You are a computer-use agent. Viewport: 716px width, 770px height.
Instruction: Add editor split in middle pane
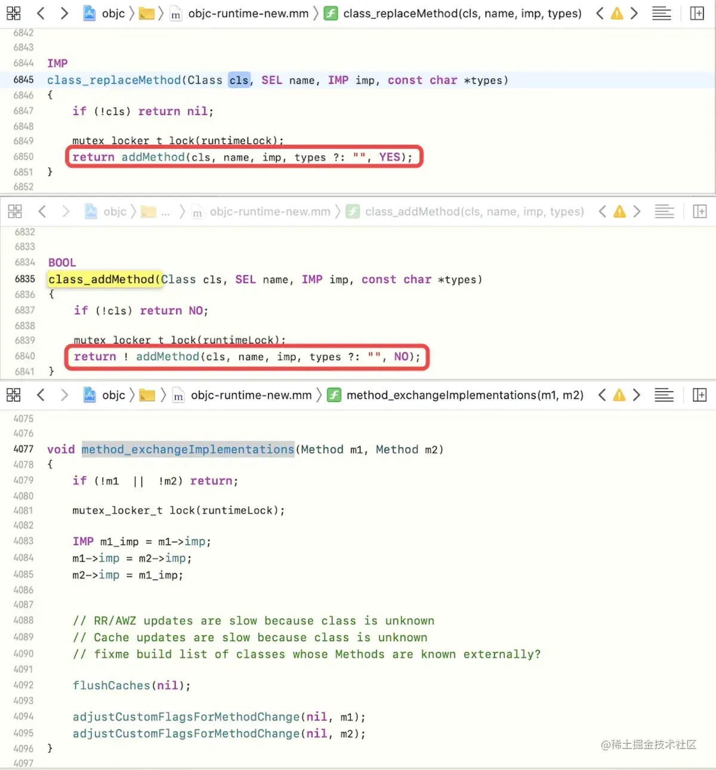[699, 211]
